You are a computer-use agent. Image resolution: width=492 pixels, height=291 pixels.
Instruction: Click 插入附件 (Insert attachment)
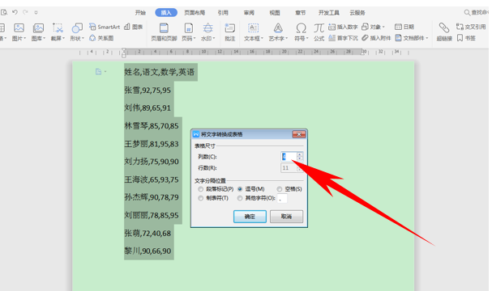(x=376, y=38)
